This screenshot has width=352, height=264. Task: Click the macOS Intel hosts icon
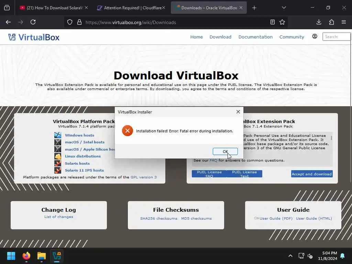(x=58, y=142)
